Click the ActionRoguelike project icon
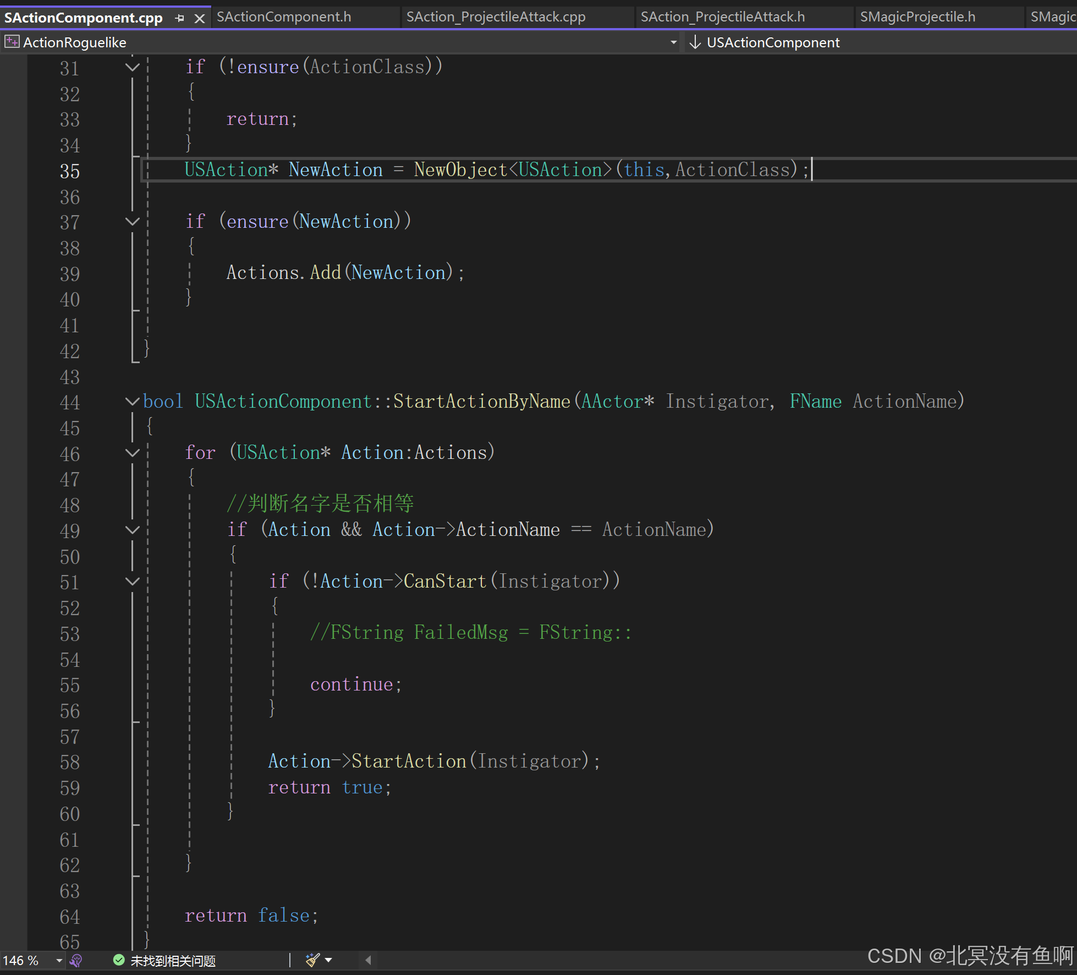The image size is (1077, 975). 12,42
